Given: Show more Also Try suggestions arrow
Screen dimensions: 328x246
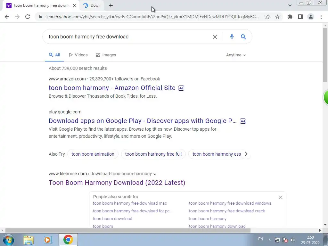Looking at the screenshot, I should tap(246, 154).
